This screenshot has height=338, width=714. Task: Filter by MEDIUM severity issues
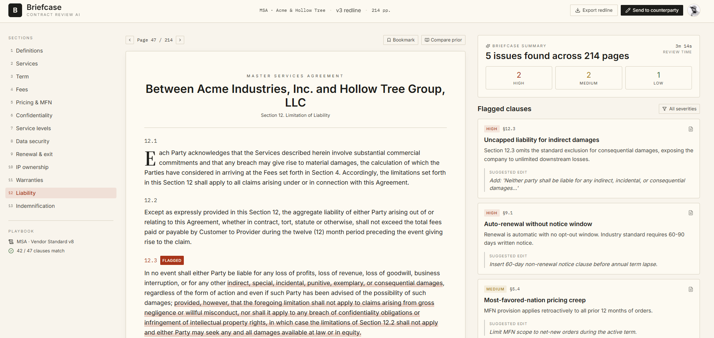[x=588, y=78]
